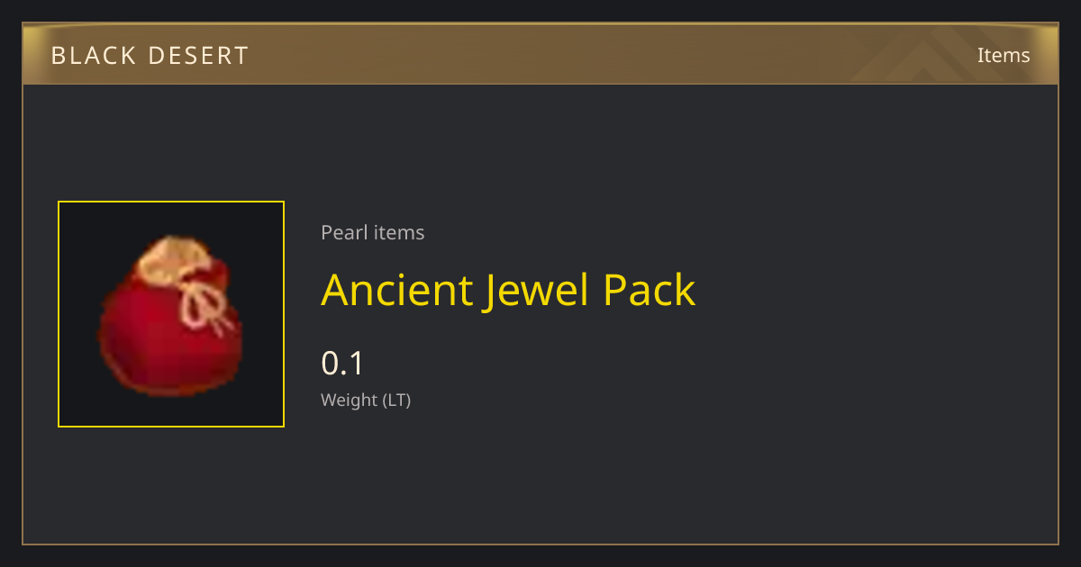Image resolution: width=1081 pixels, height=567 pixels.
Task: Select the Ancient Jewel Pack item name
Action: tap(508, 290)
